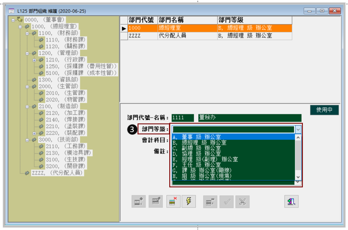Click the department code field 1111
The width and height of the screenshot is (348, 230).
pos(183,118)
